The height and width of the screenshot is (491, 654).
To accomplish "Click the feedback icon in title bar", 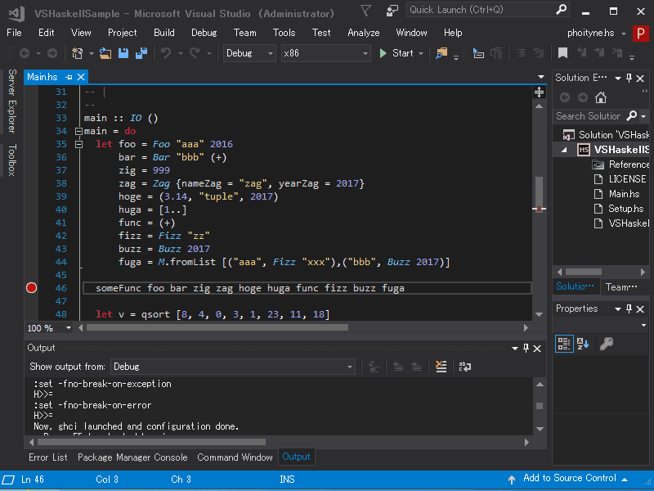I will tap(392, 11).
